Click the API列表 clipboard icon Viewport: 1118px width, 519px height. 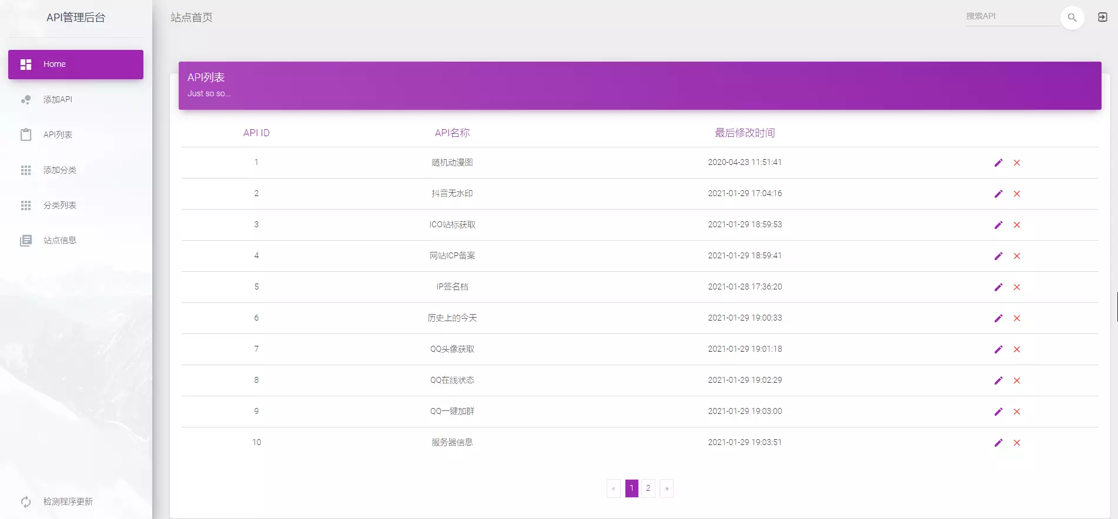tap(26, 135)
